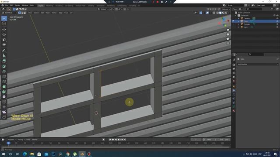This screenshot has width=280, height=157.
Task: Open the Render menu
Action: tap(17, 5)
